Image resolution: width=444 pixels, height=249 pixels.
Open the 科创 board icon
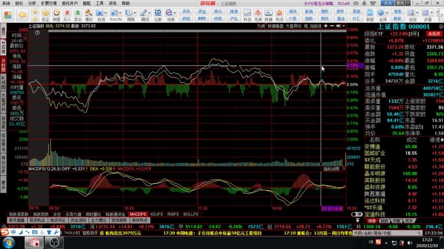click(x=247, y=13)
